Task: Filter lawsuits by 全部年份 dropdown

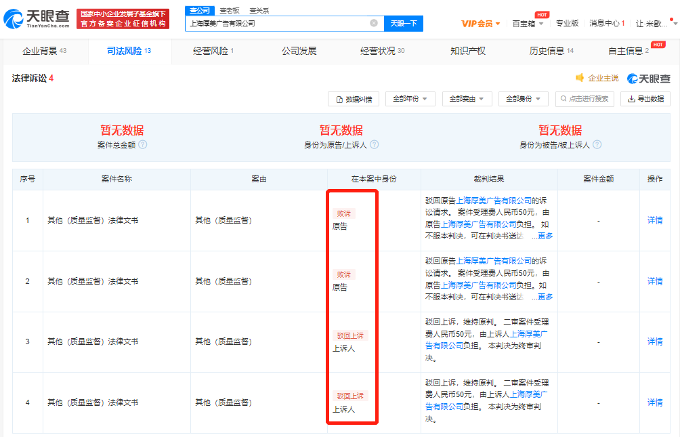Action: pos(410,99)
